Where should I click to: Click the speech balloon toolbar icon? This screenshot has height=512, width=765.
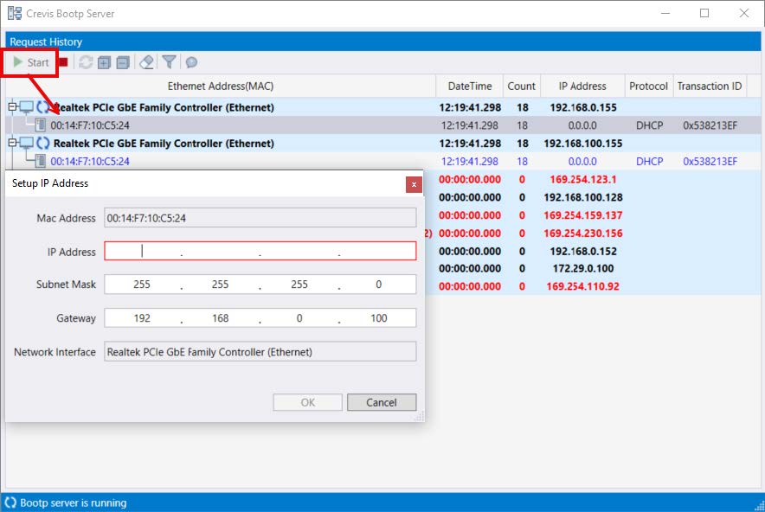pyautogui.click(x=192, y=62)
